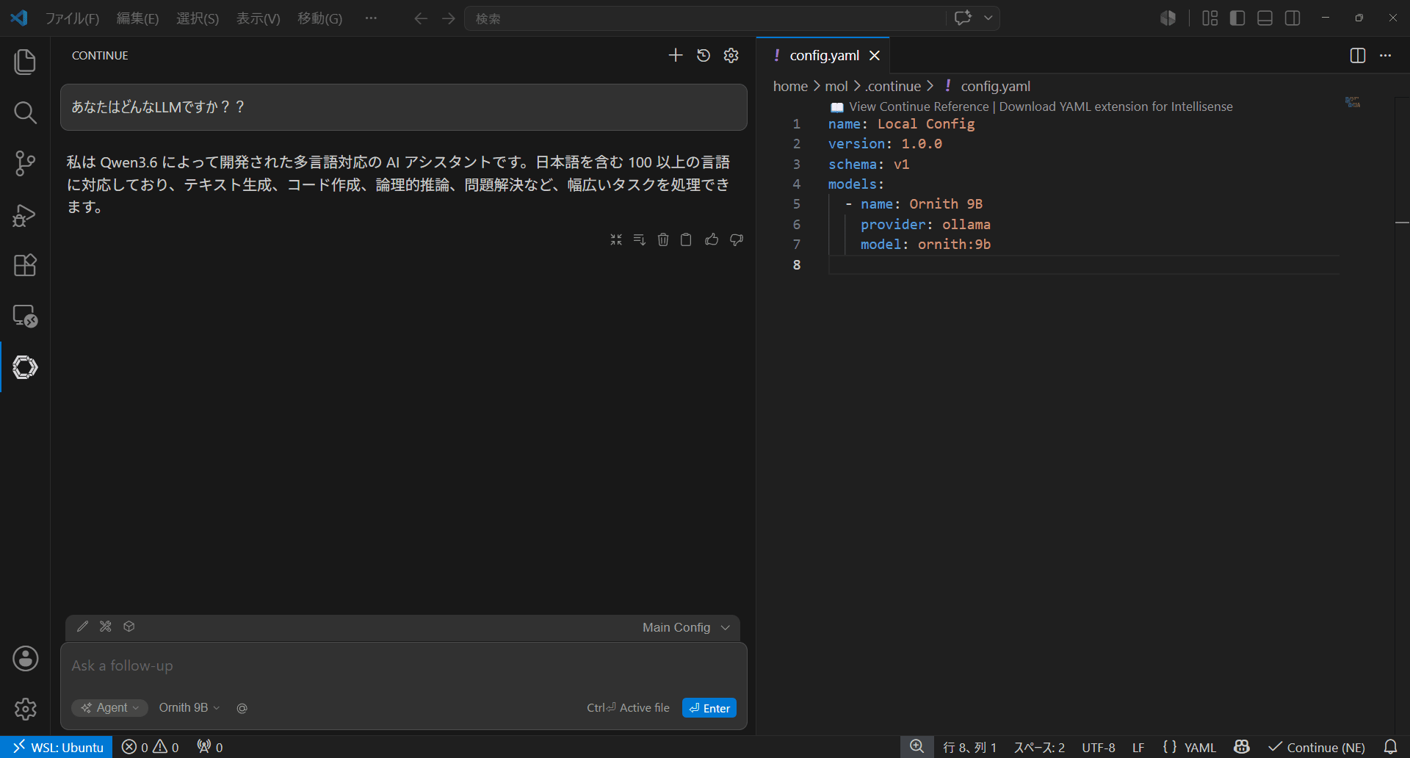Open the notifications bell in status bar
The height and width of the screenshot is (758, 1410).
(1390, 747)
